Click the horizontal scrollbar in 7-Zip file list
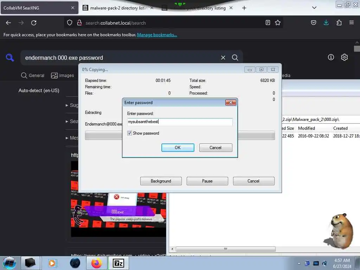360x270 pixels. [x=225, y=249]
